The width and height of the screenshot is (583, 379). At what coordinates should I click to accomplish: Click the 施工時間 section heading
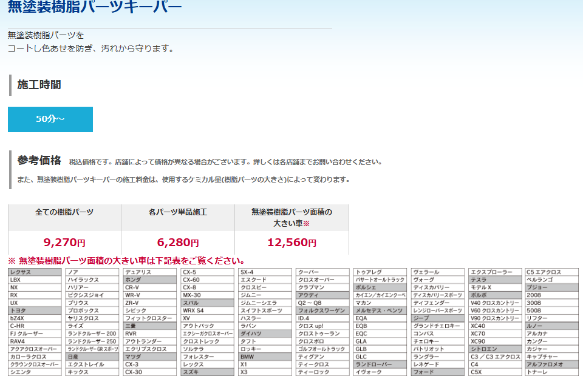click(x=39, y=85)
